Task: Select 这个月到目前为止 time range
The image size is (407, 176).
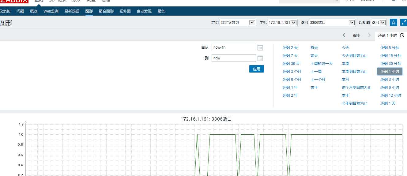Action: pyautogui.click(x=356, y=88)
